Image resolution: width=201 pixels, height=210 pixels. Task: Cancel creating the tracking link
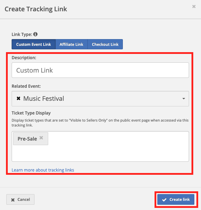(20, 199)
